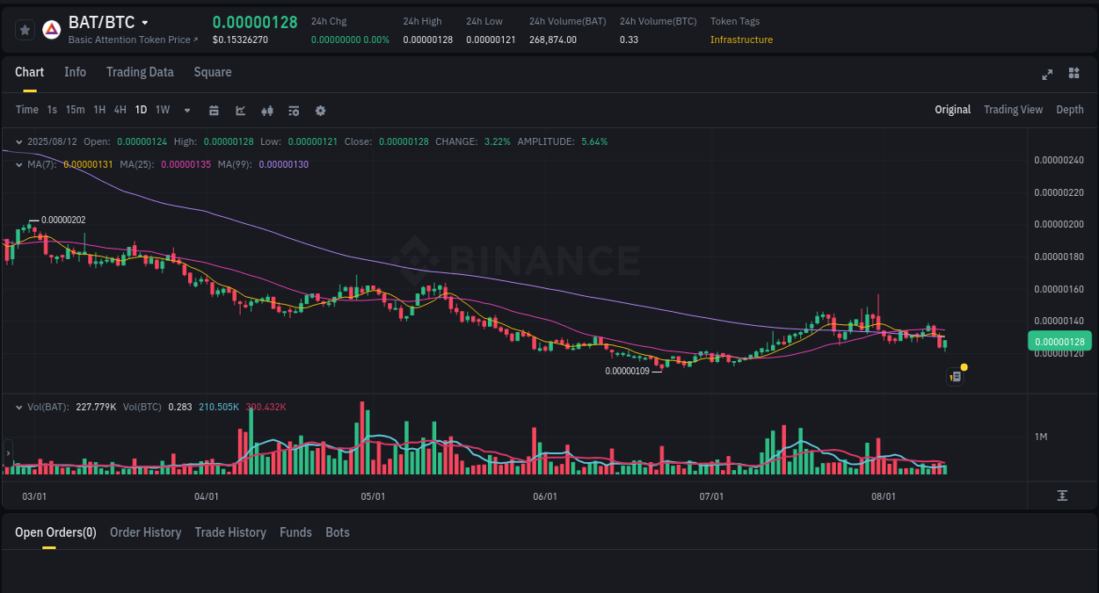This screenshot has width=1099, height=593.
Task: Open the Order History tab
Action: pos(145,532)
